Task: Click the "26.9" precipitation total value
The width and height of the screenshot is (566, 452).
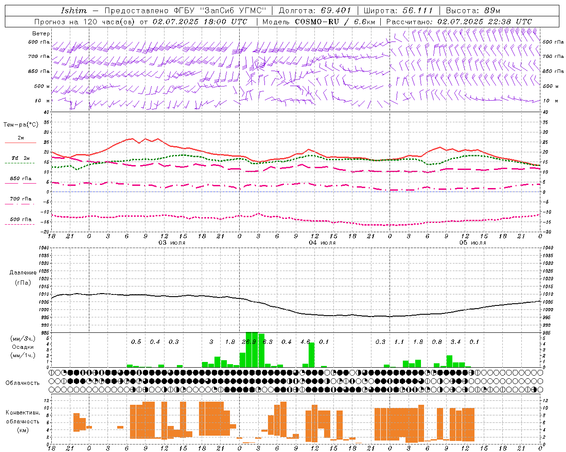Action: click(x=249, y=342)
